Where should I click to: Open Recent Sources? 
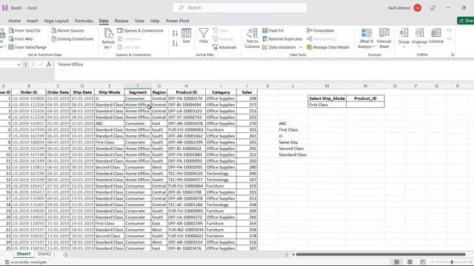pyautogui.click(x=67, y=30)
